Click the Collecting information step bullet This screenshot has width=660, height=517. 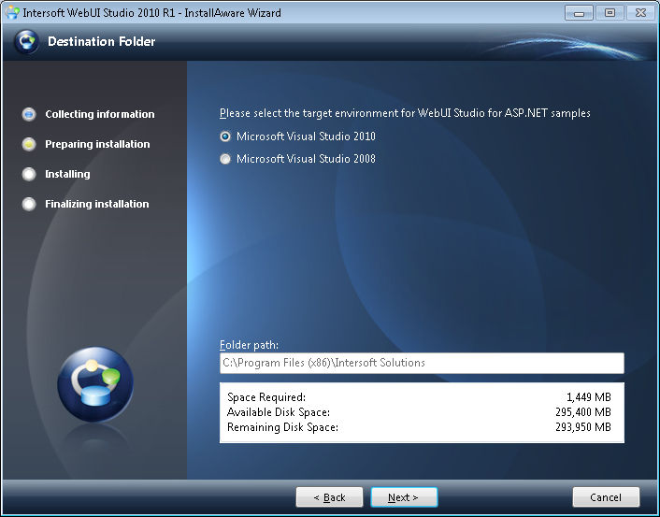[29, 114]
